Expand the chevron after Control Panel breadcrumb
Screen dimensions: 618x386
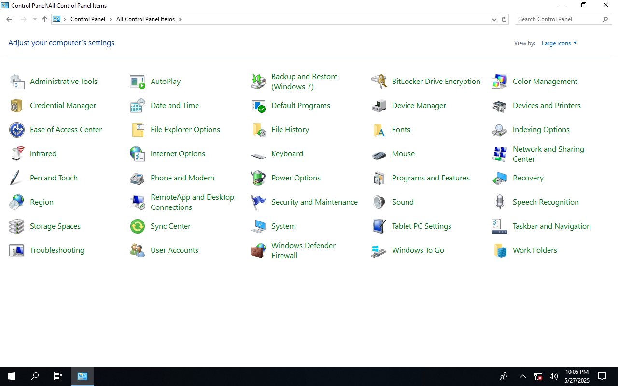click(111, 19)
